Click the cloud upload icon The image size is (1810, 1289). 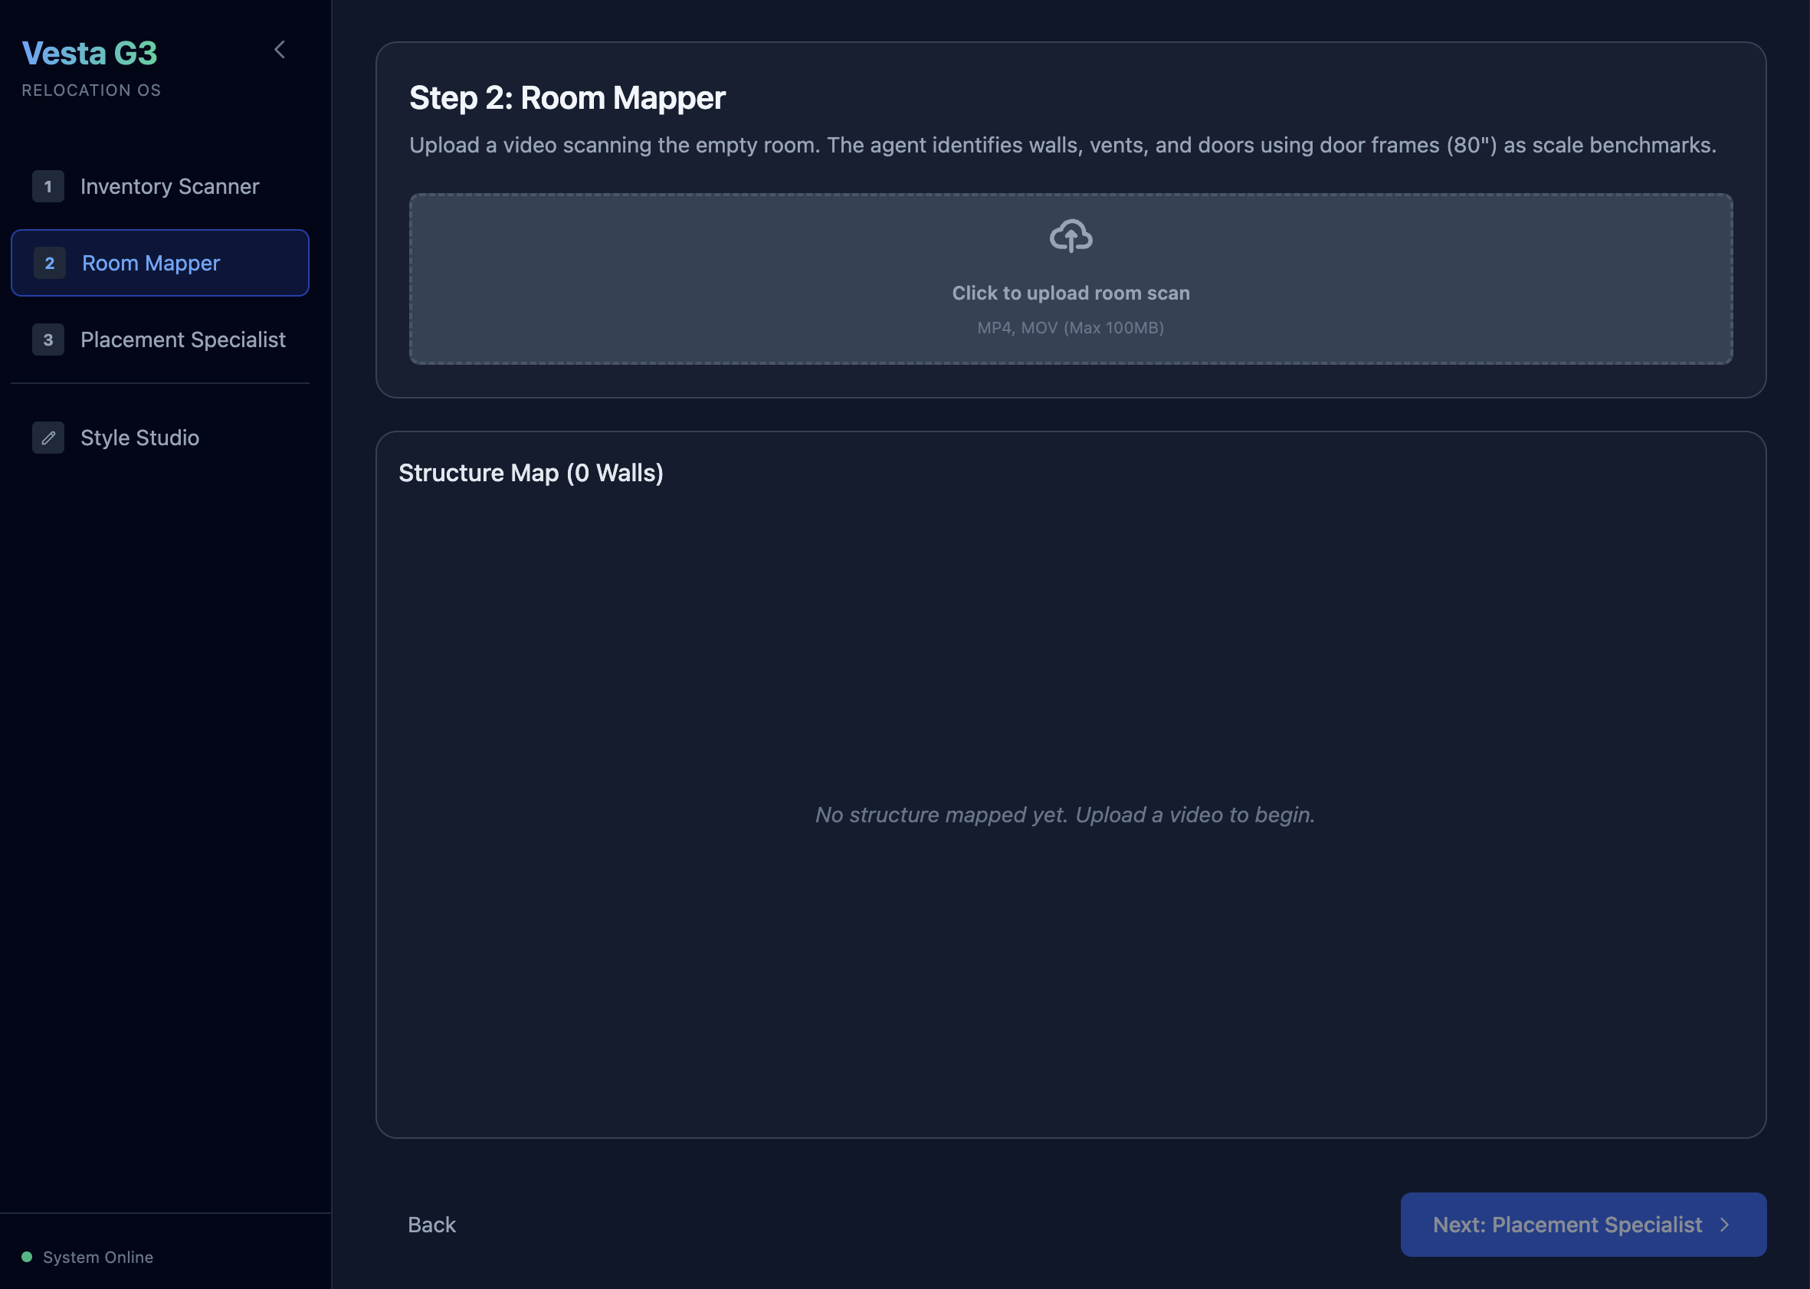click(1071, 236)
